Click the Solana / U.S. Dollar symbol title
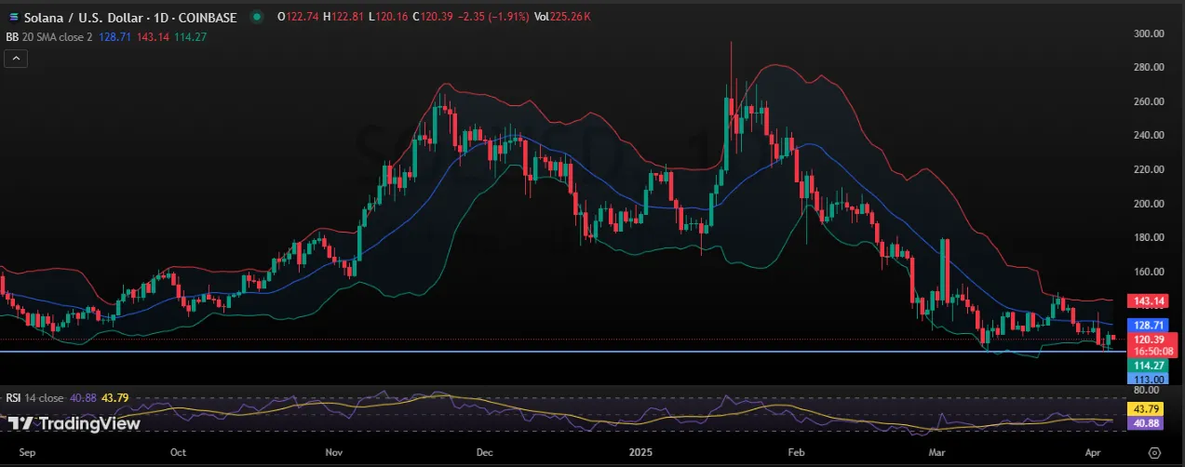Viewport: 1185px width, 467px height. [x=129, y=18]
